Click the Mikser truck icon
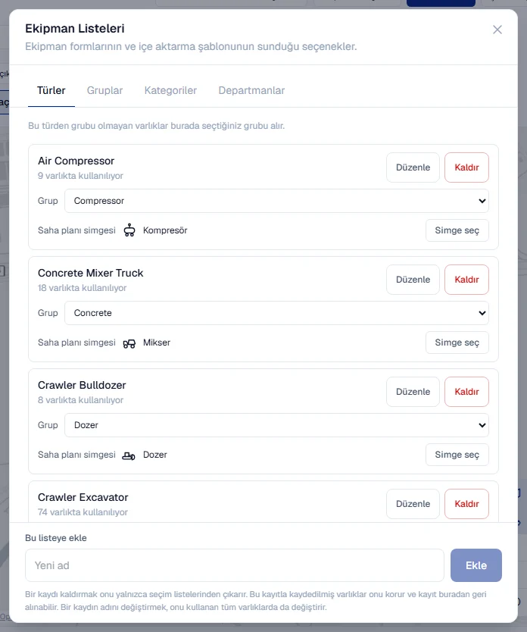Image resolution: width=527 pixels, height=632 pixels. (x=129, y=343)
